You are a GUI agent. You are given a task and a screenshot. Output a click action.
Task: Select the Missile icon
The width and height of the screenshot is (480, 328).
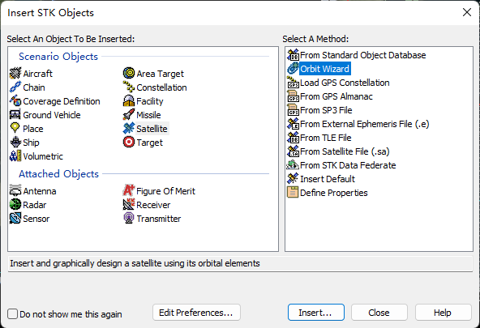pos(129,115)
